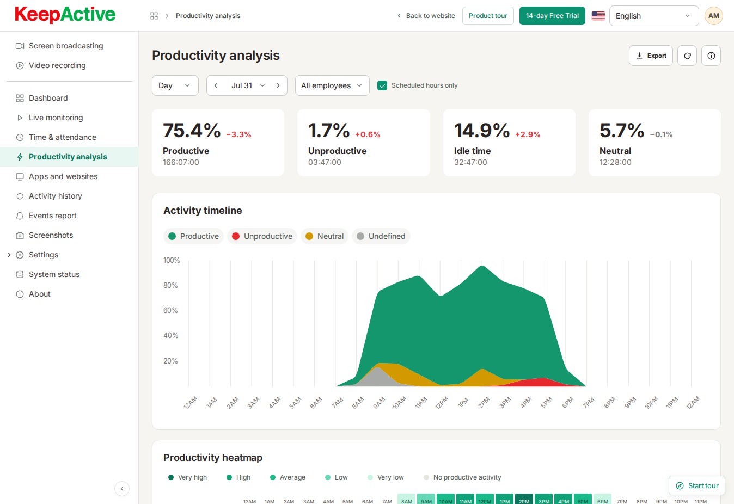Click the System status database icon
Image resolution: width=734 pixels, height=504 pixels.
[20, 274]
